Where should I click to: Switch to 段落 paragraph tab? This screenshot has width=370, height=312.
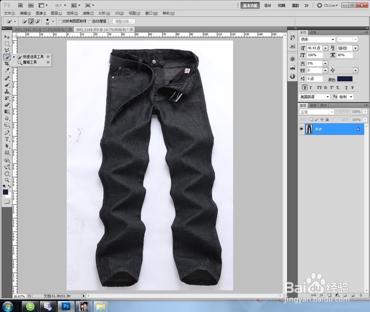click(313, 33)
